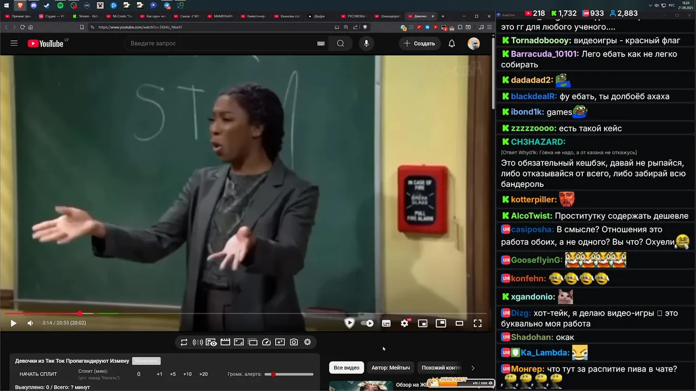
Task: Select the Похожий контент chip
Action: tap(441, 368)
